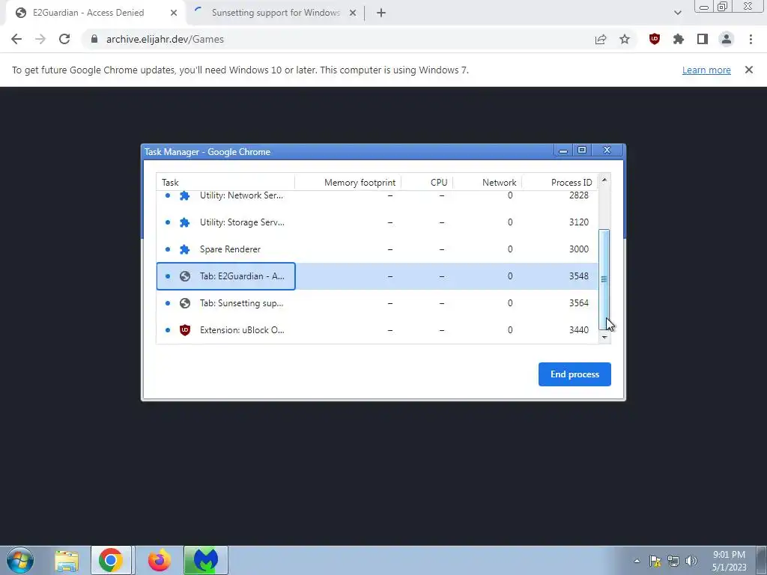Open the uBlock Origin toolbar extension

click(x=655, y=39)
